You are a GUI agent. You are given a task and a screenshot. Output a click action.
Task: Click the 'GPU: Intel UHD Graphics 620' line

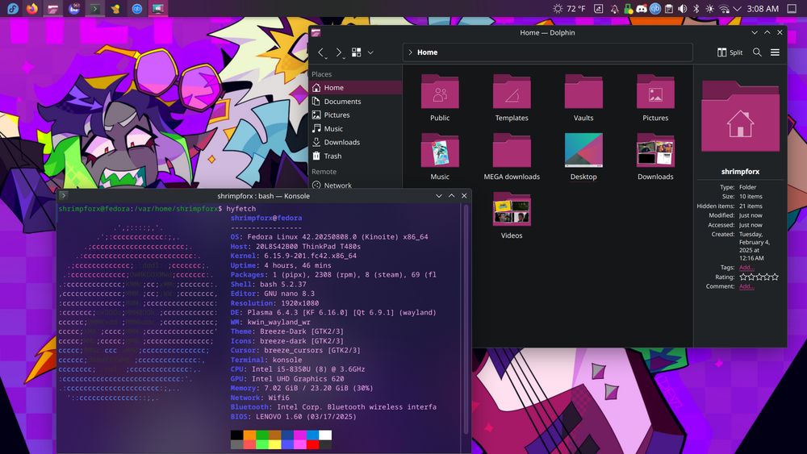click(x=287, y=378)
